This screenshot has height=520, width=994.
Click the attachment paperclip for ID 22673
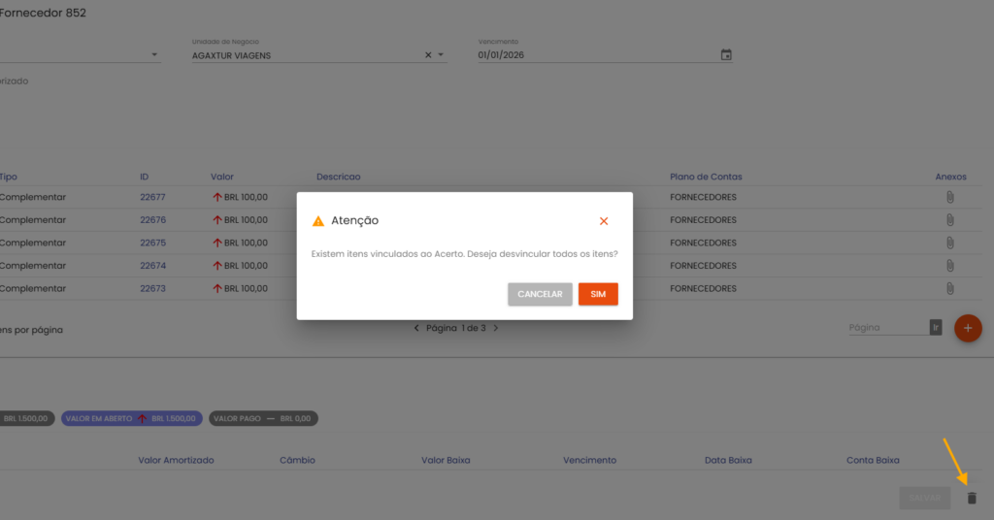tap(949, 288)
